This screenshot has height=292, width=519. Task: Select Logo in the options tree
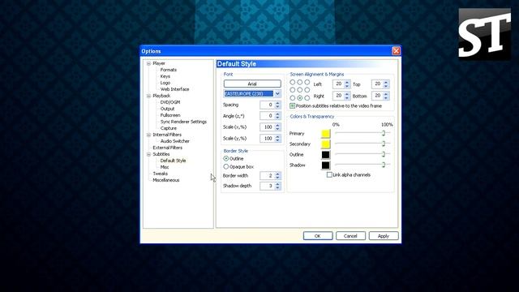[165, 83]
